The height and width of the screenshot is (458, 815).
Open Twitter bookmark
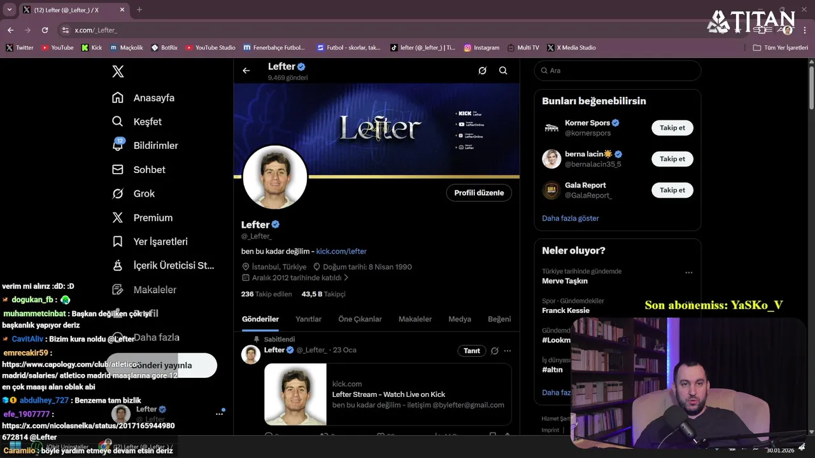(x=20, y=48)
